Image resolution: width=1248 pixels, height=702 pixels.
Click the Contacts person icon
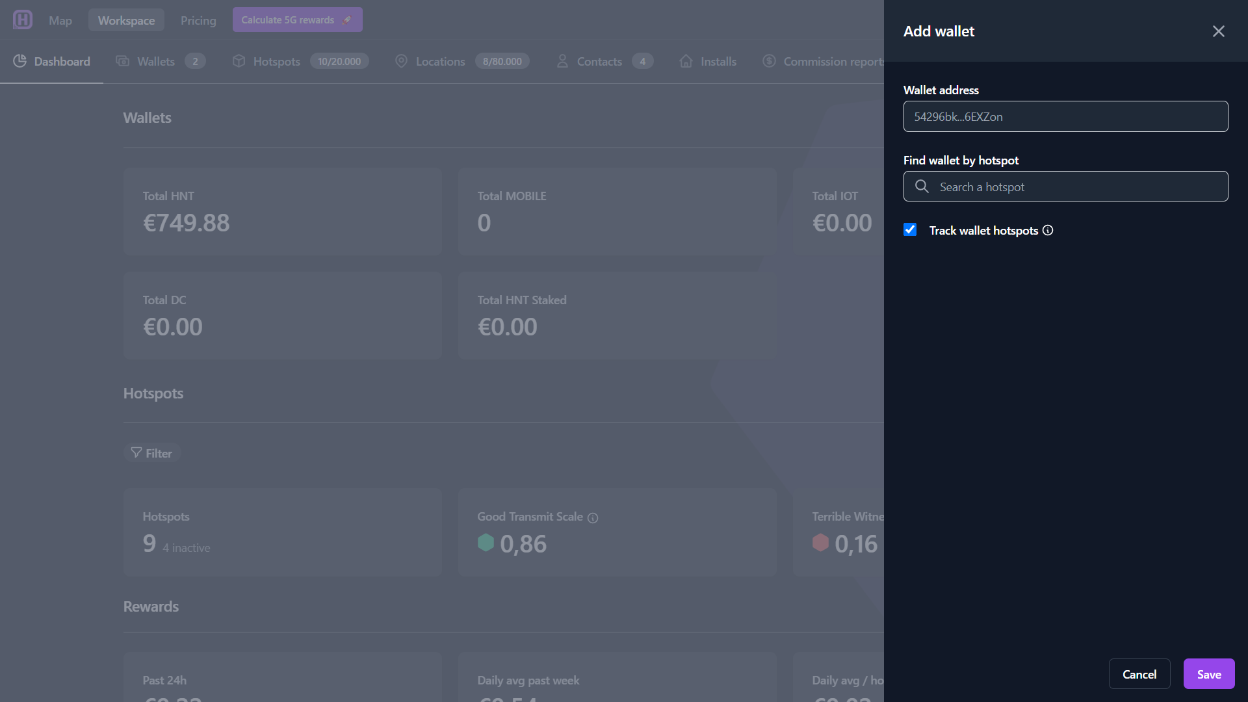point(562,61)
